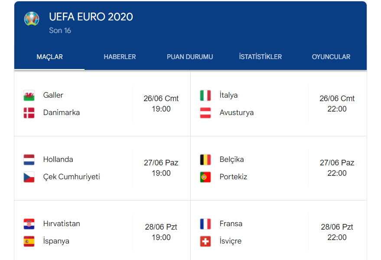381x260 pixels.
Task: Switch to the HABERLER tab
Action: click(120, 57)
